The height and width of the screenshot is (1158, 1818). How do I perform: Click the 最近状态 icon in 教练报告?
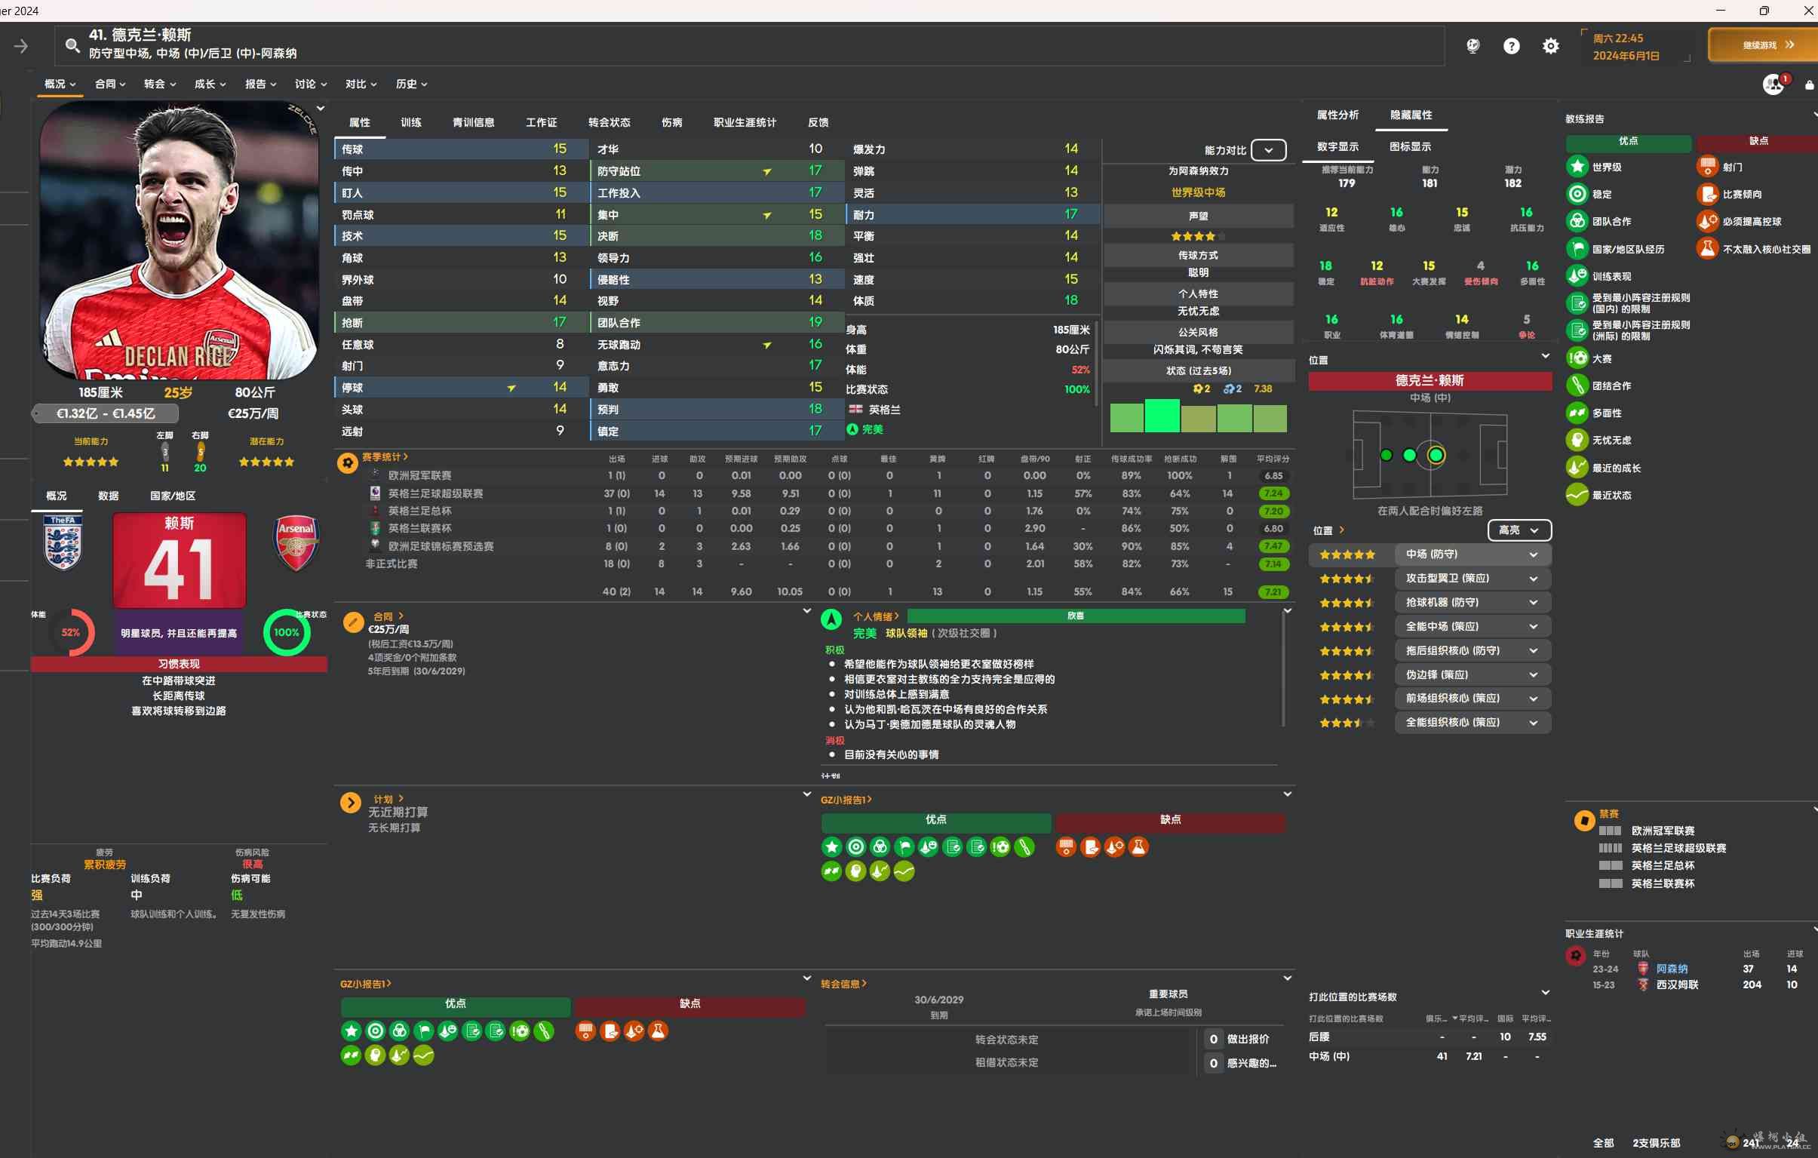(x=1577, y=494)
